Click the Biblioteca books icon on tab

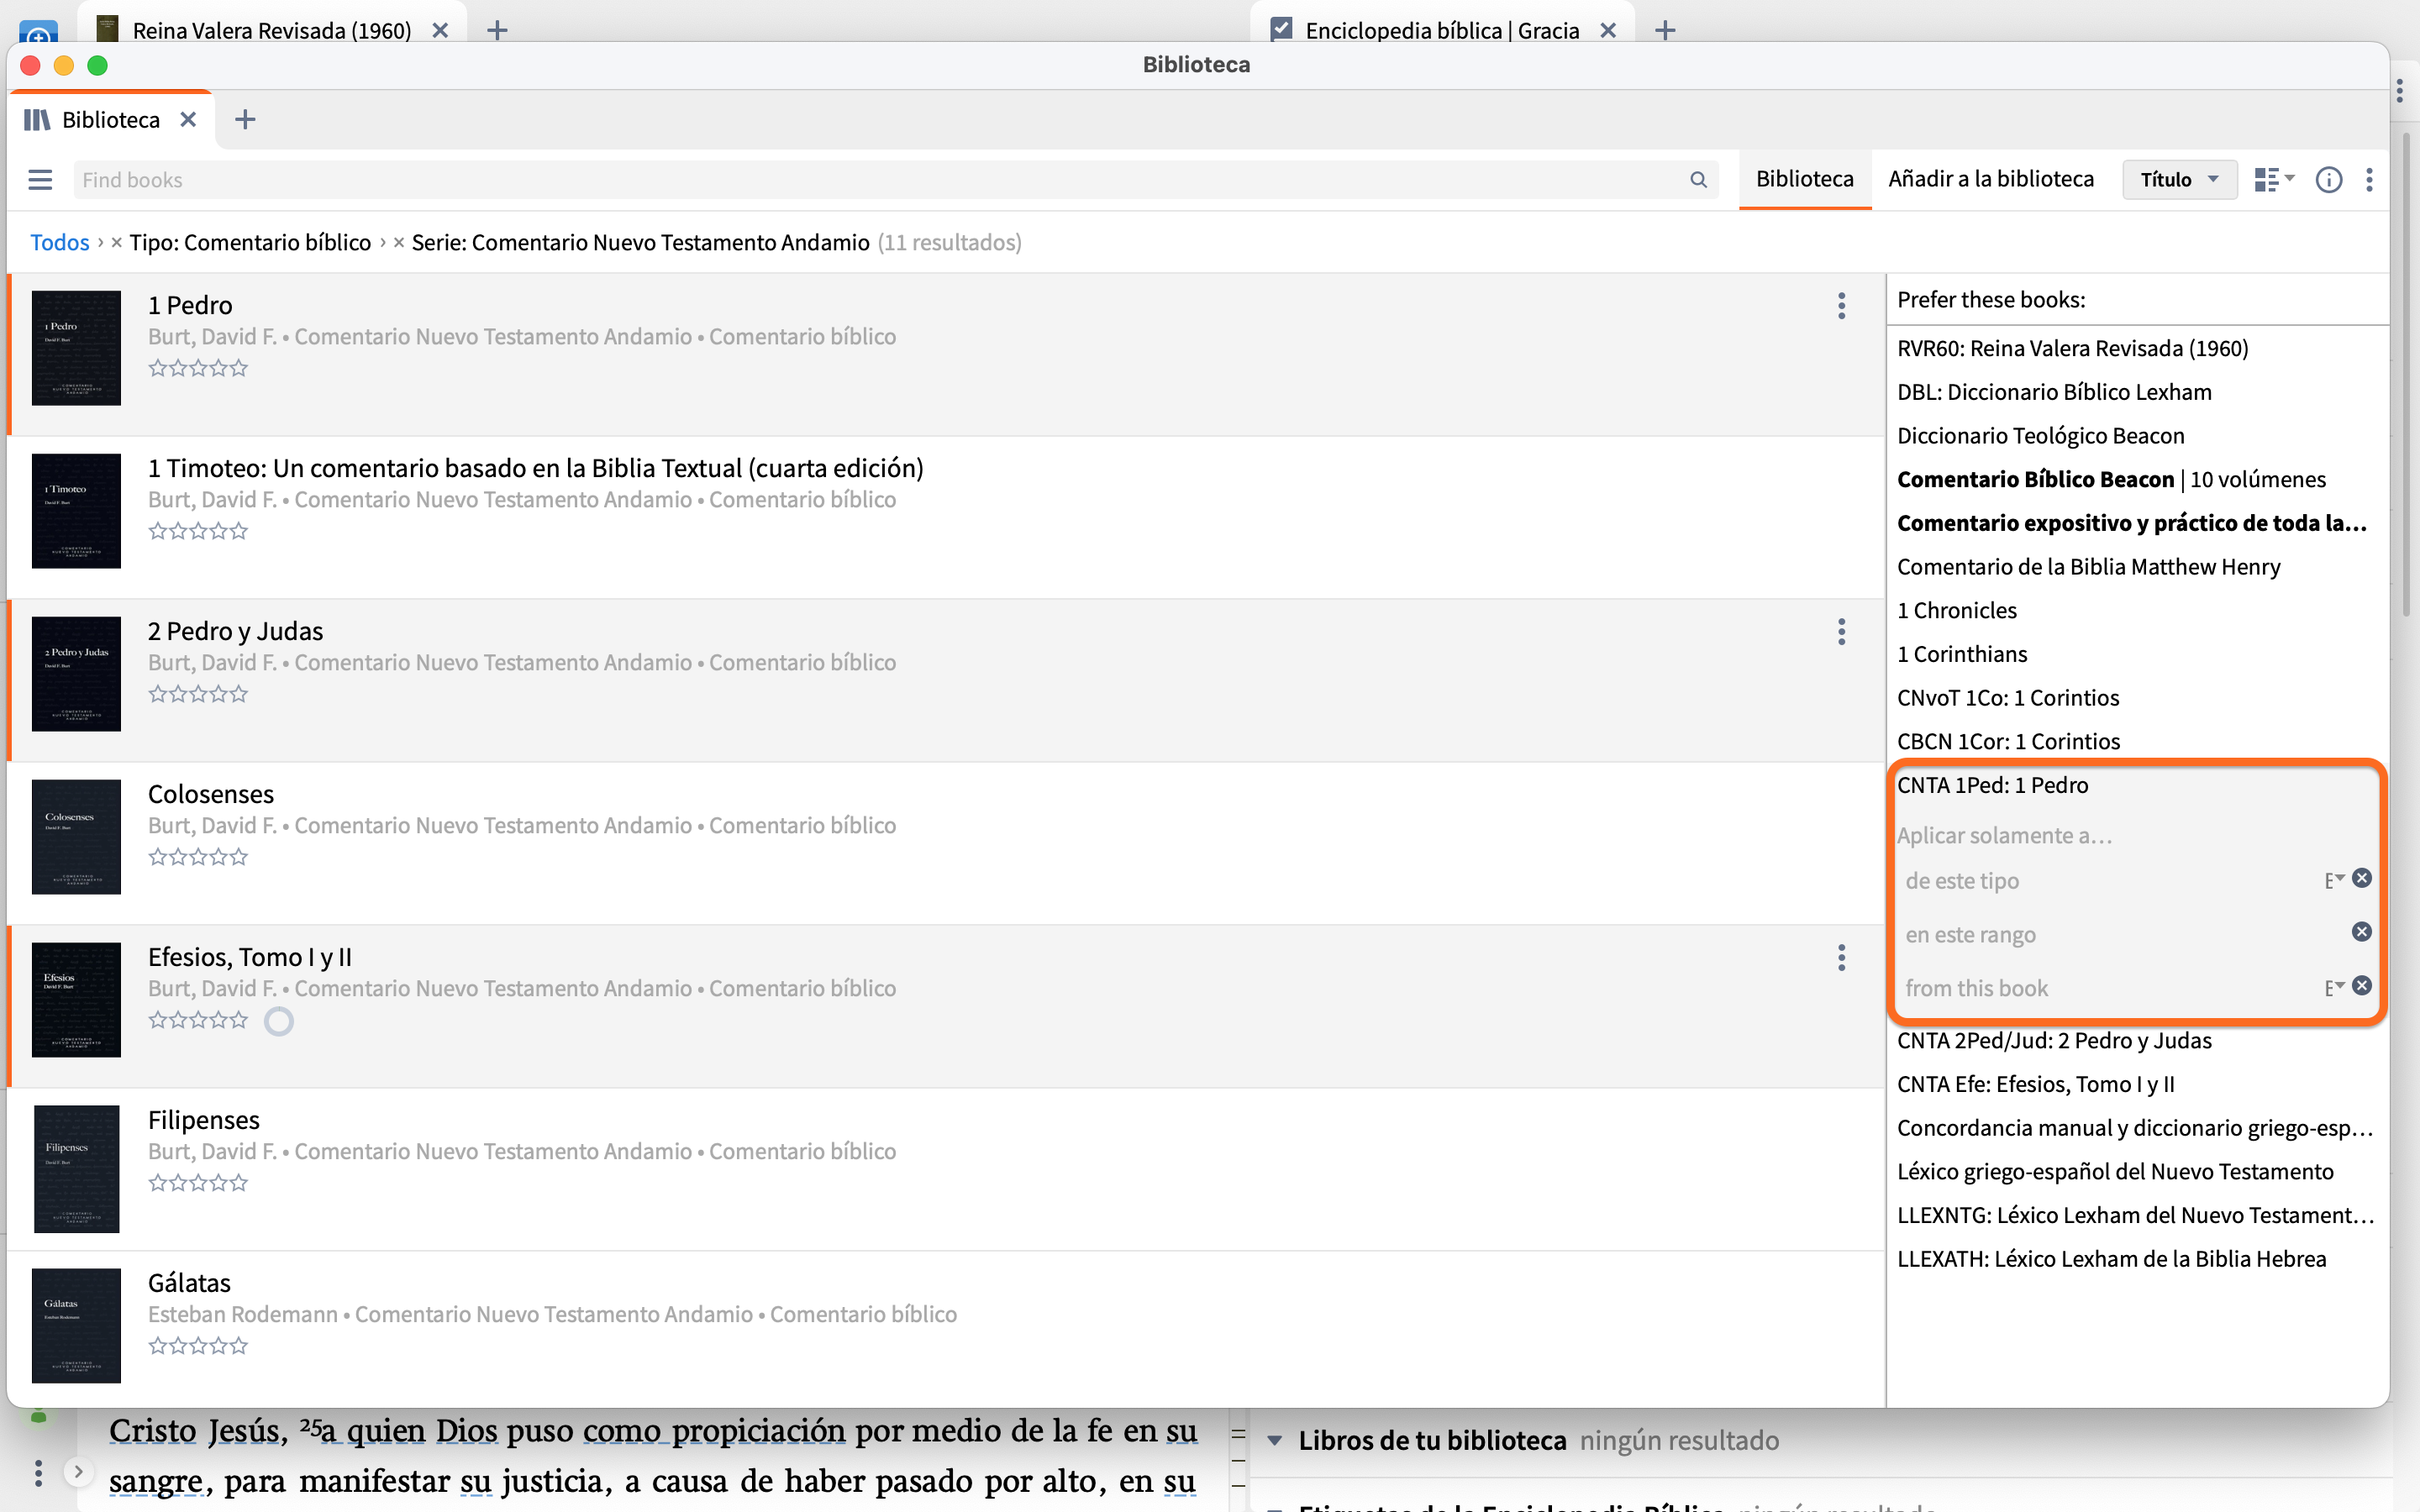37,120
